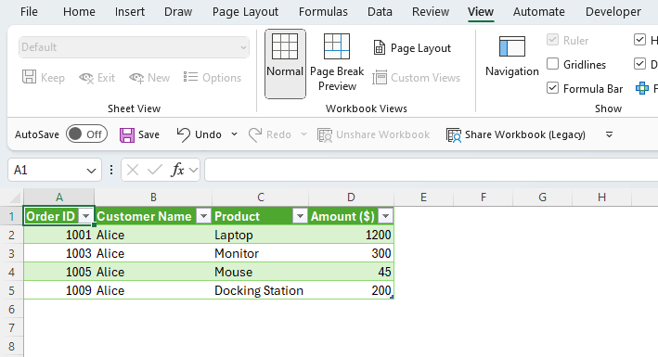Click Unshare Workbook
658x357 pixels.
[373, 134]
